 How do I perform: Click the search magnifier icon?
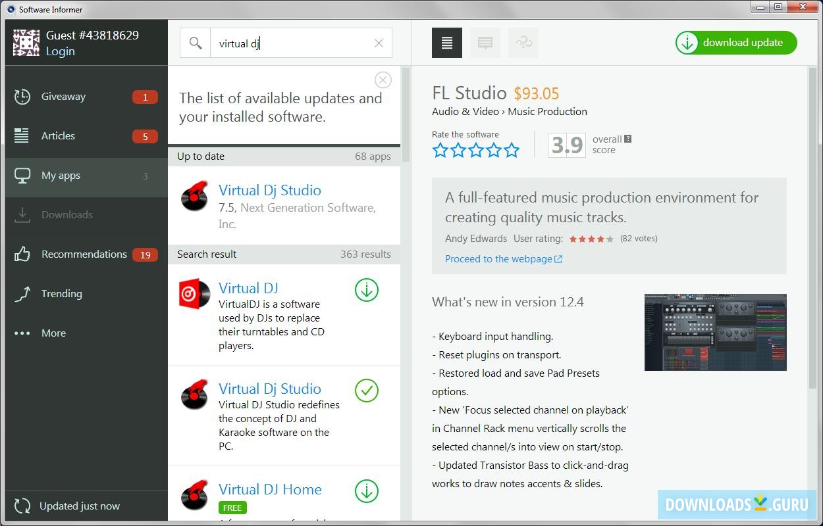click(x=196, y=43)
